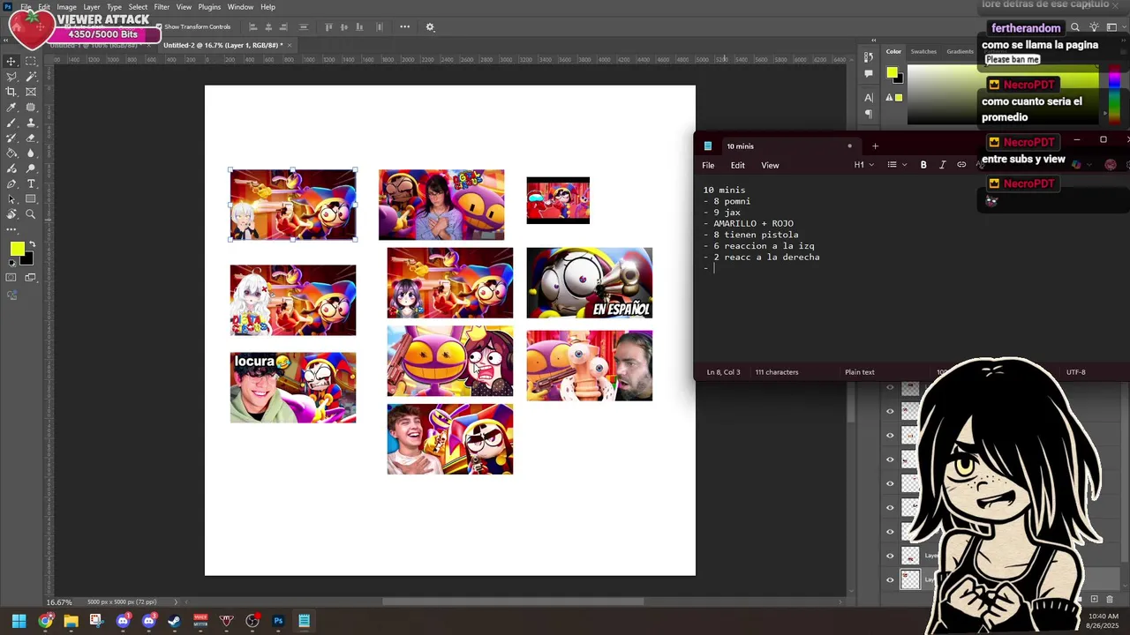This screenshot has width=1130, height=635.
Task: Select the Horizontal Type tool
Action: tap(31, 183)
